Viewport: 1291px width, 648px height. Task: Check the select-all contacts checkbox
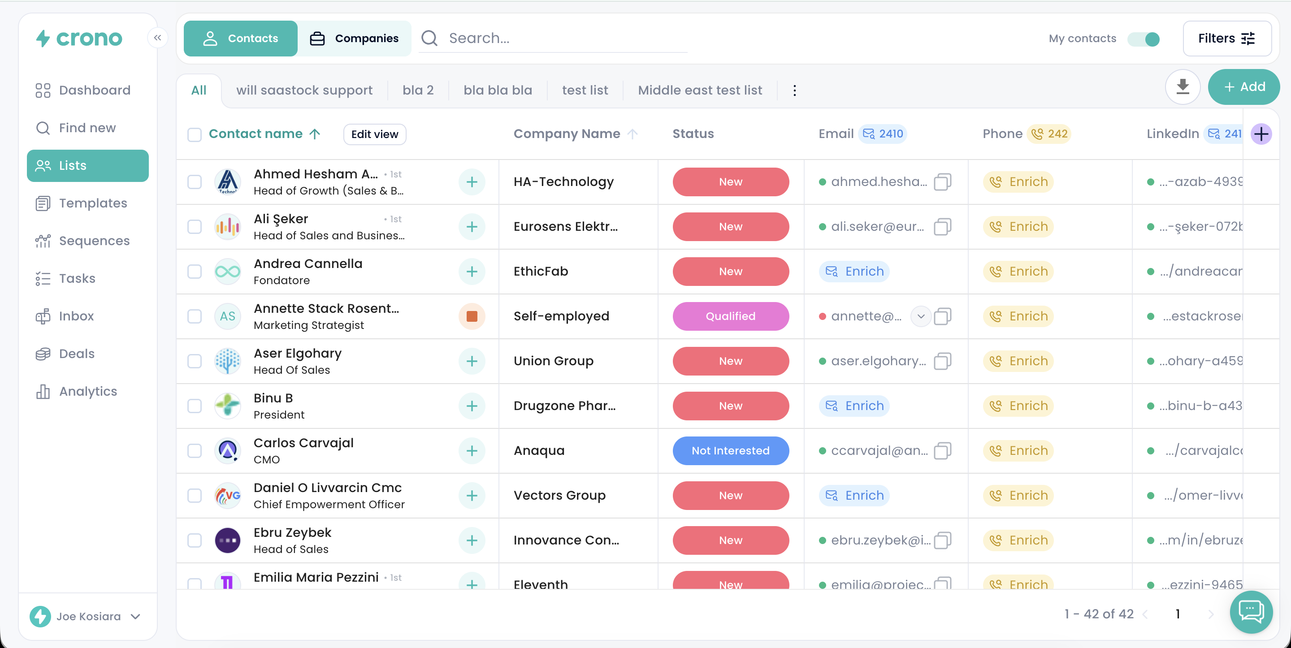[x=195, y=134]
